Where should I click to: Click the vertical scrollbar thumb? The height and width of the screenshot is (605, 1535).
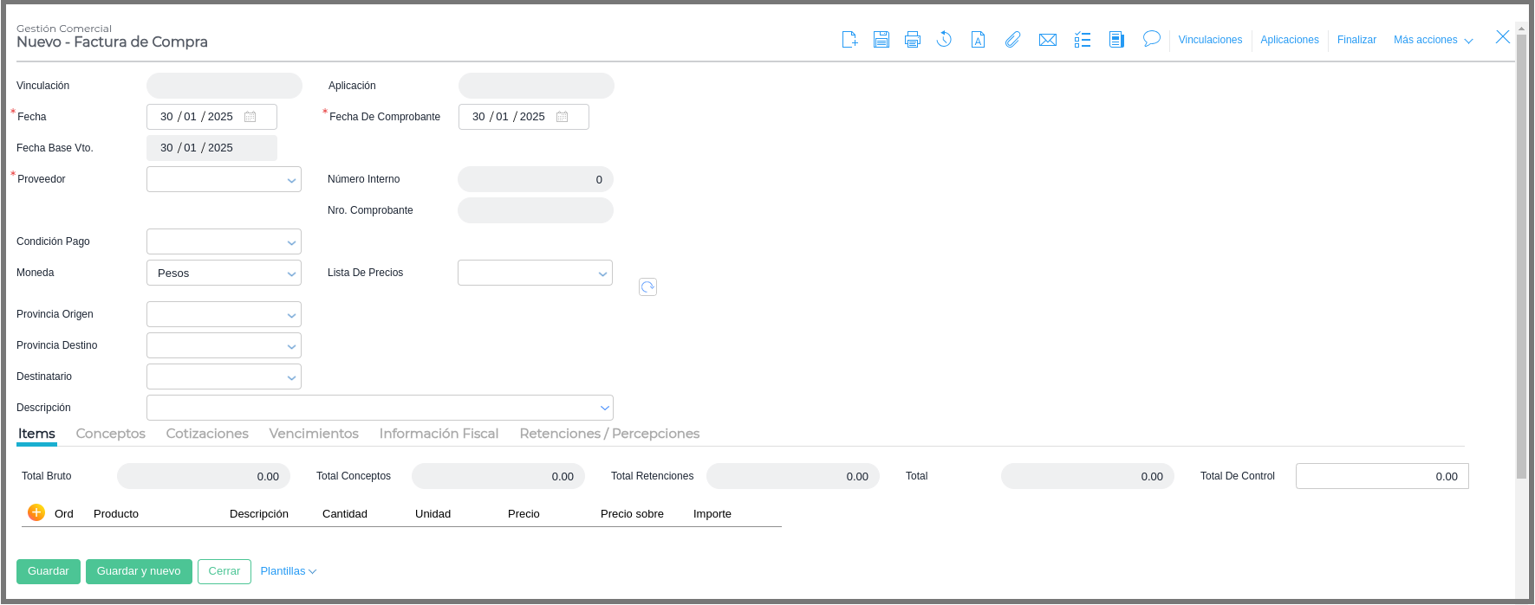[x=1521, y=256]
